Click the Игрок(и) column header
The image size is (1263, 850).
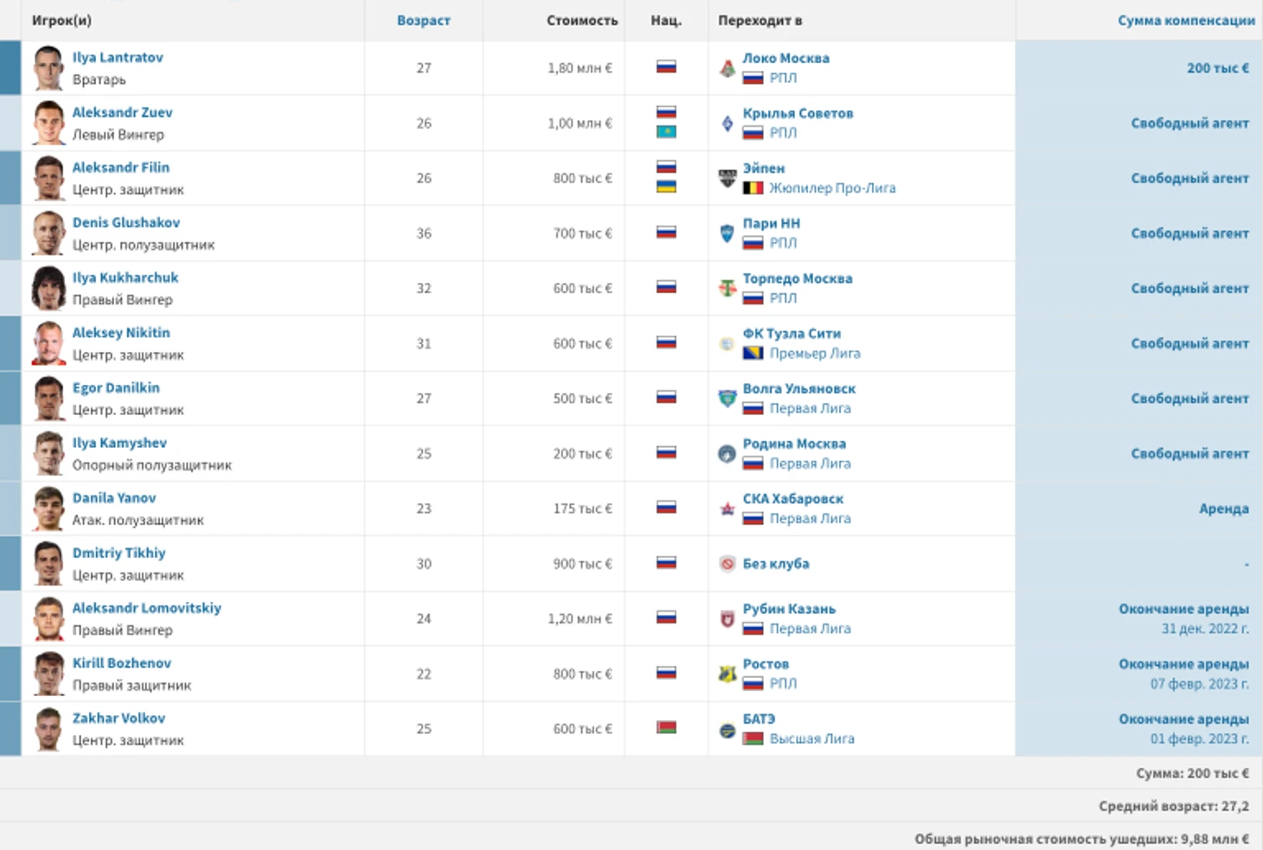pos(61,21)
